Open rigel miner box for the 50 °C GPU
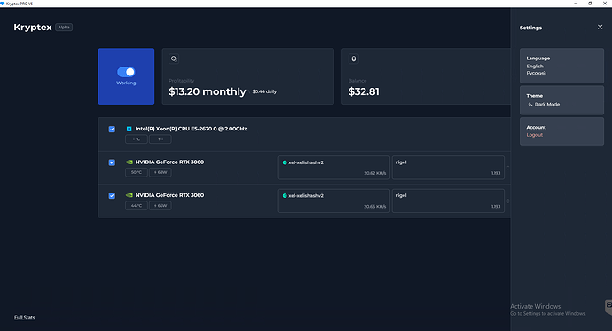The height and width of the screenshot is (331, 612). pos(448,168)
